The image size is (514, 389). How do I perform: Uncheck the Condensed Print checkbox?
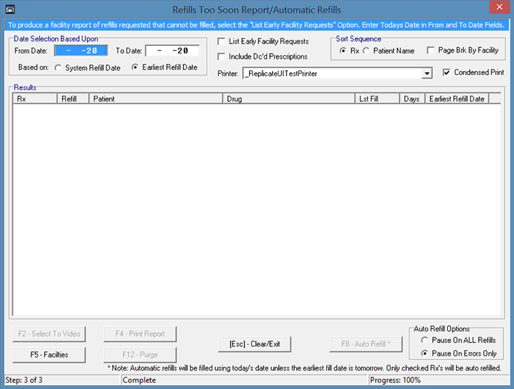point(446,72)
